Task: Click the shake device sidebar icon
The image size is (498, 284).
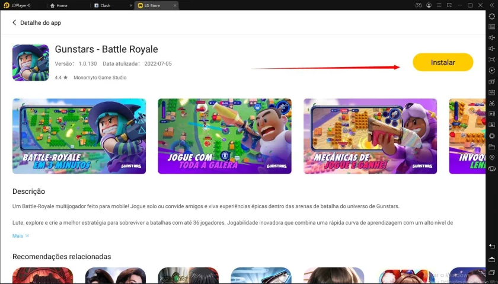Action: point(491,136)
